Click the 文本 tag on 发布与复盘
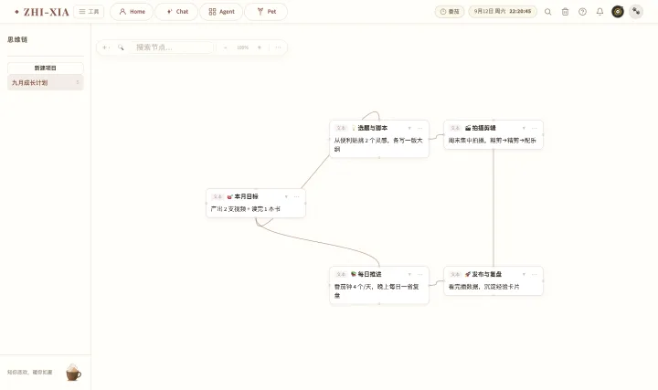658x390 pixels. tap(455, 274)
